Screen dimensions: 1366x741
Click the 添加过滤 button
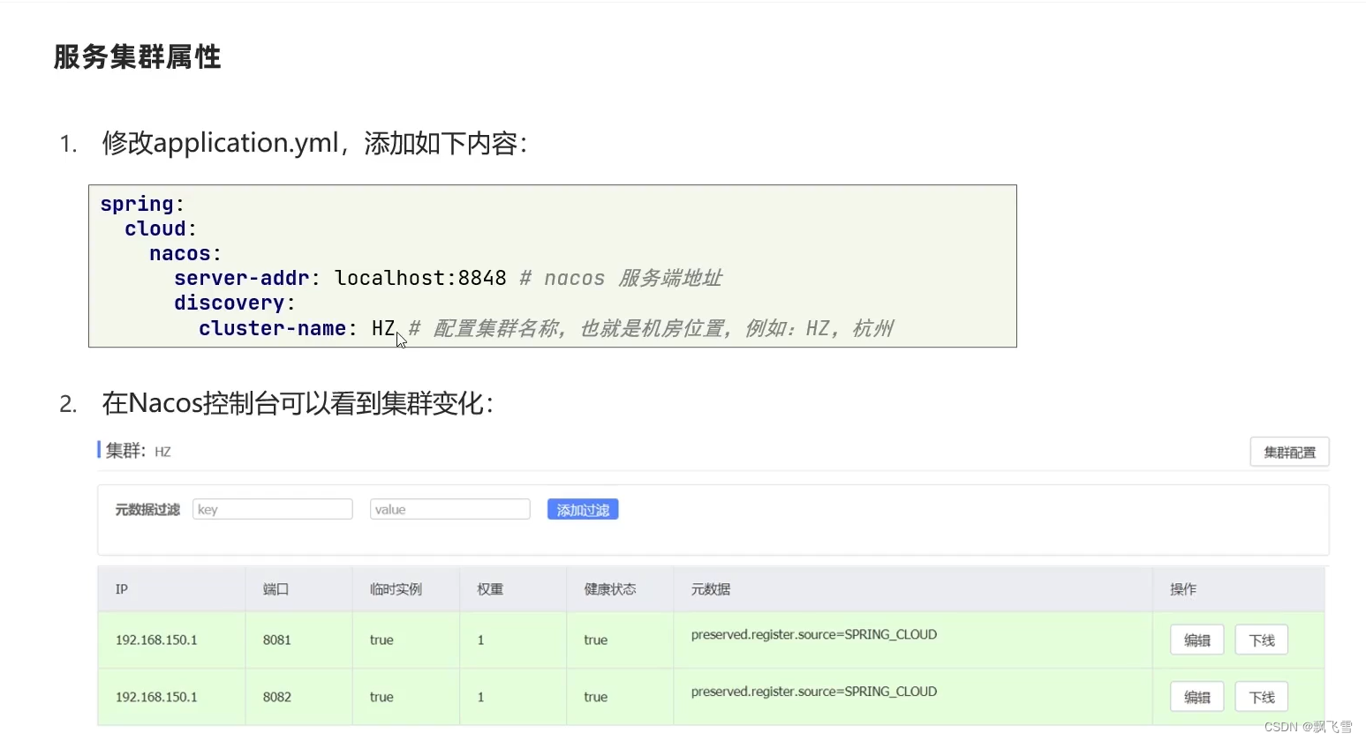583,510
